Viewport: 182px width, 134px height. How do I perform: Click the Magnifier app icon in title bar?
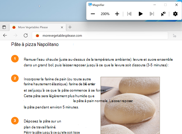[90, 5]
